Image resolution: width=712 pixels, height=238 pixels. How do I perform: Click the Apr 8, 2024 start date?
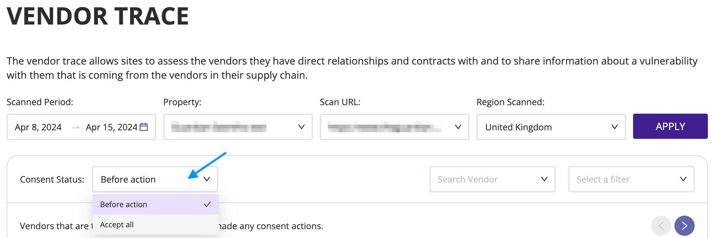[38, 127]
